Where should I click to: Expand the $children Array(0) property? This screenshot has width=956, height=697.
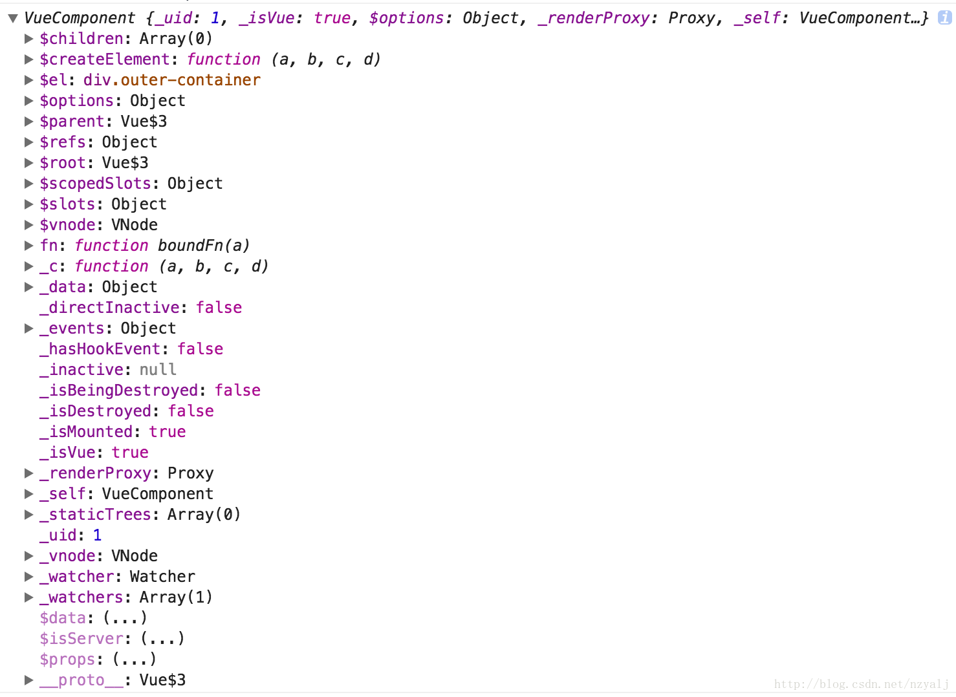tap(28, 39)
